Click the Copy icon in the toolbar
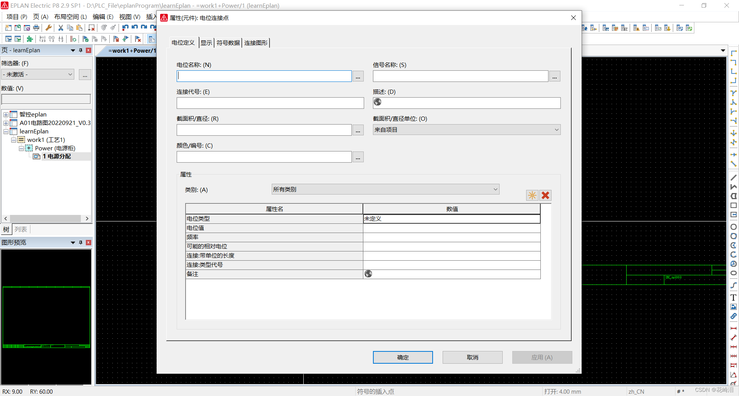This screenshot has width=739, height=396. tap(70, 28)
